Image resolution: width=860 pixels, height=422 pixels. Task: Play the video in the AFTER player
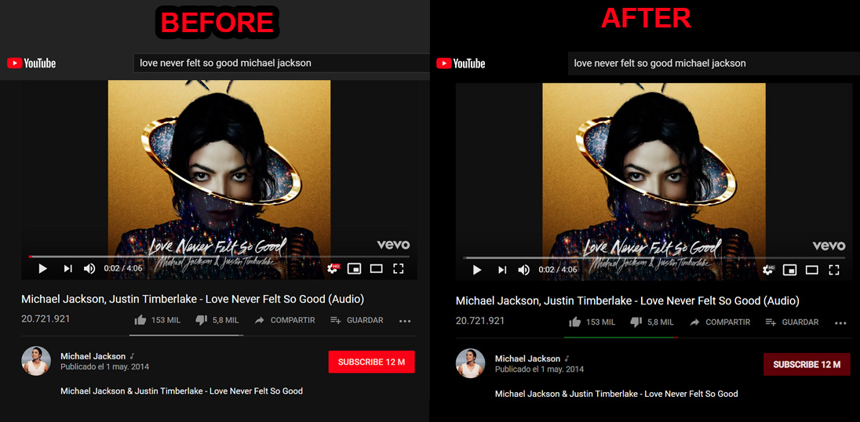point(476,270)
